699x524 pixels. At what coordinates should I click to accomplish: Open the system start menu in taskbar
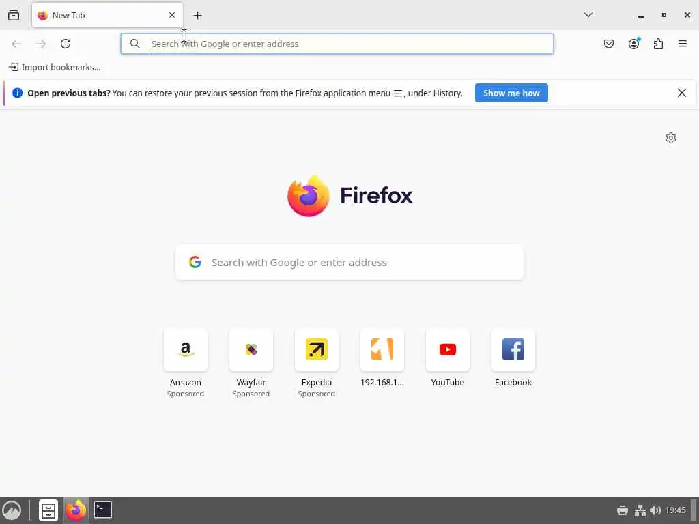pyautogui.click(x=12, y=510)
